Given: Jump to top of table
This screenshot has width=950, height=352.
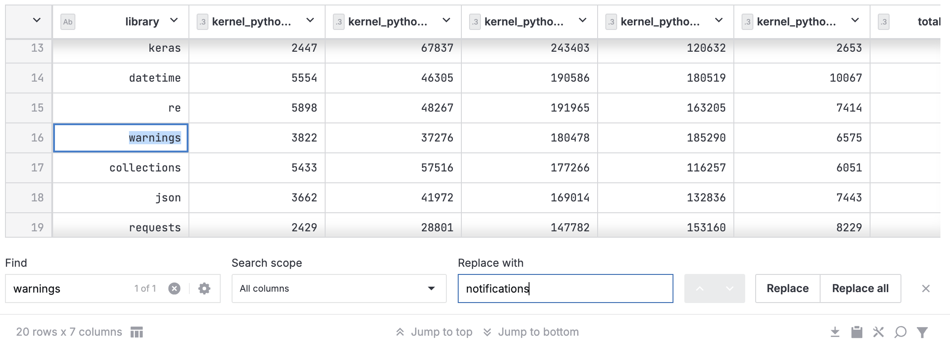Looking at the screenshot, I should click(434, 332).
